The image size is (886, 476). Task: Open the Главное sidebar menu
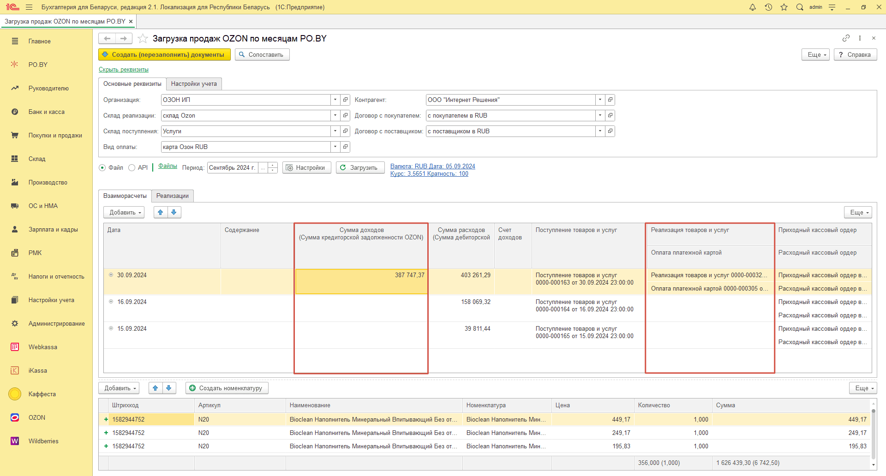click(x=39, y=41)
